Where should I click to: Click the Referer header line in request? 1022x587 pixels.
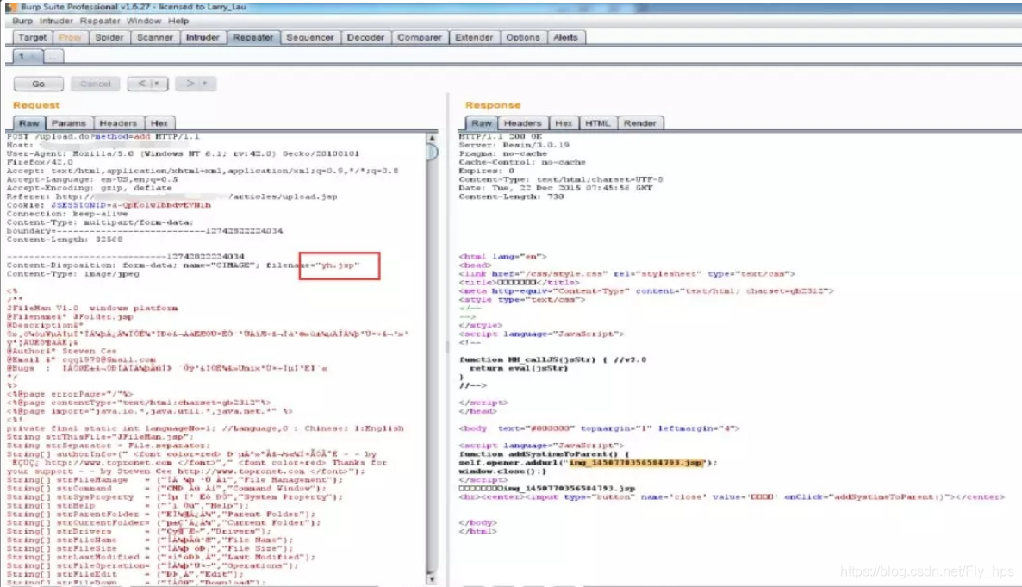click(x=172, y=197)
